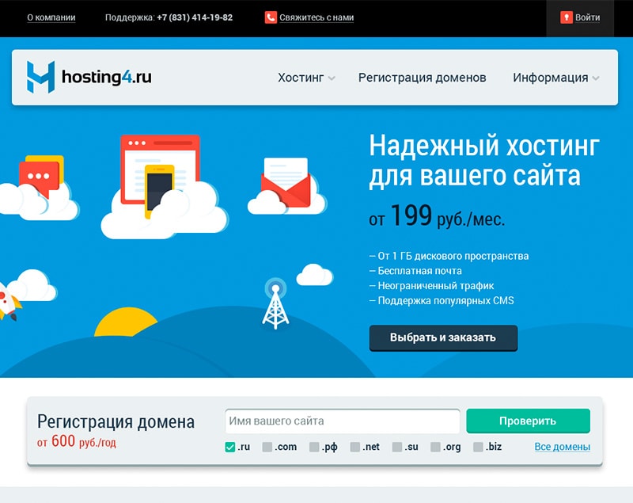Enable the .com domain checkbox

tap(267, 447)
